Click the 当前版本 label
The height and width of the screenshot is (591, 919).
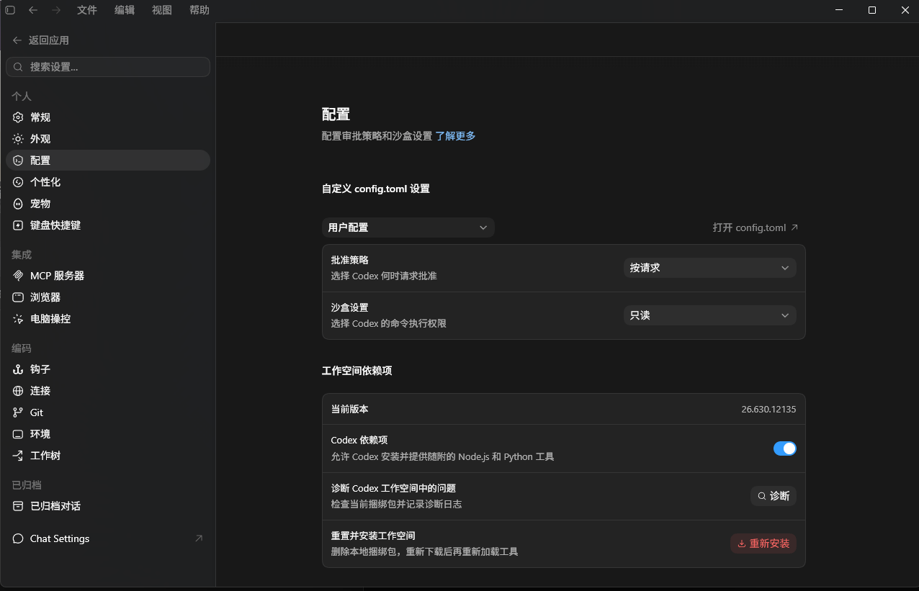(349, 409)
